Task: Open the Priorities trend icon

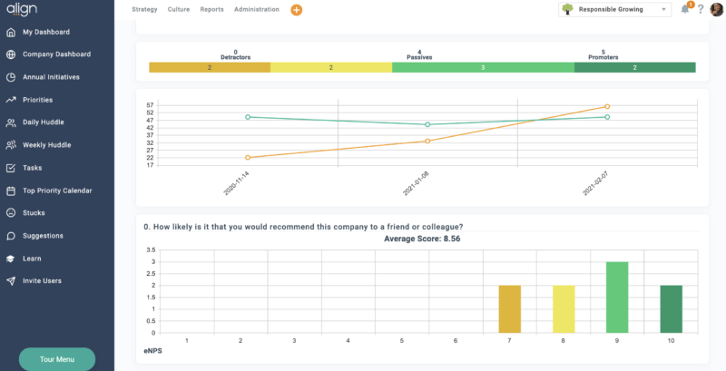Action: (x=11, y=100)
